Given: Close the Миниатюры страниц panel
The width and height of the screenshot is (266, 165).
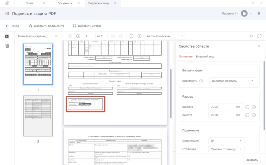Looking at the screenshot, I should pos(56,36).
